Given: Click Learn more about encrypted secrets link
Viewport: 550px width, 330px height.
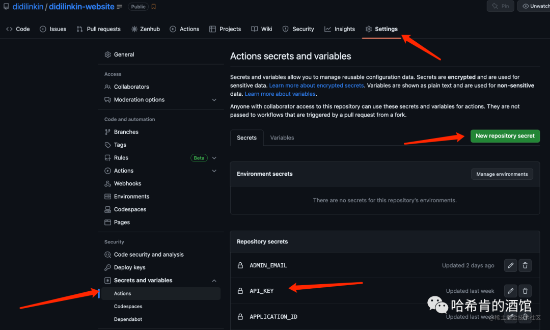Looking at the screenshot, I should pyautogui.click(x=316, y=86).
